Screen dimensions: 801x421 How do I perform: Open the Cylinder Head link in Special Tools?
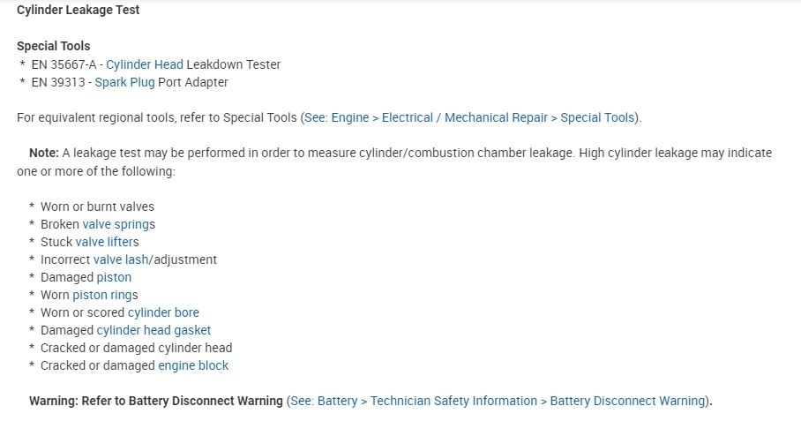click(x=145, y=64)
